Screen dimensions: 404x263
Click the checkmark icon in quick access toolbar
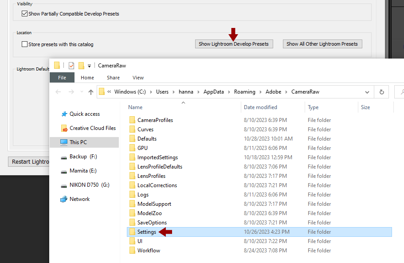coord(71,65)
